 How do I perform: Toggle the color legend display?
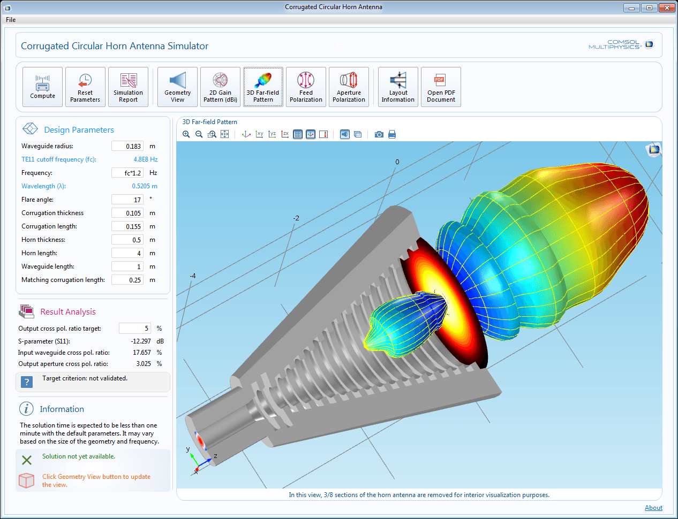323,134
